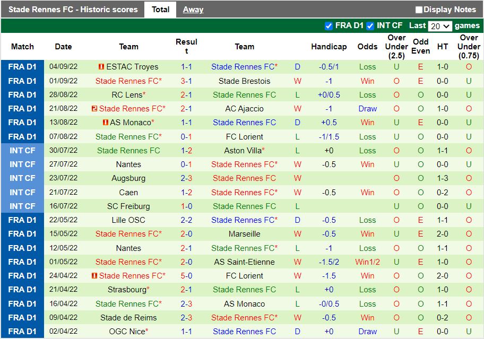The height and width of the screenshot is (339, 484).
Task: Click the Aston Villa team link
Action: click(242, 150)
